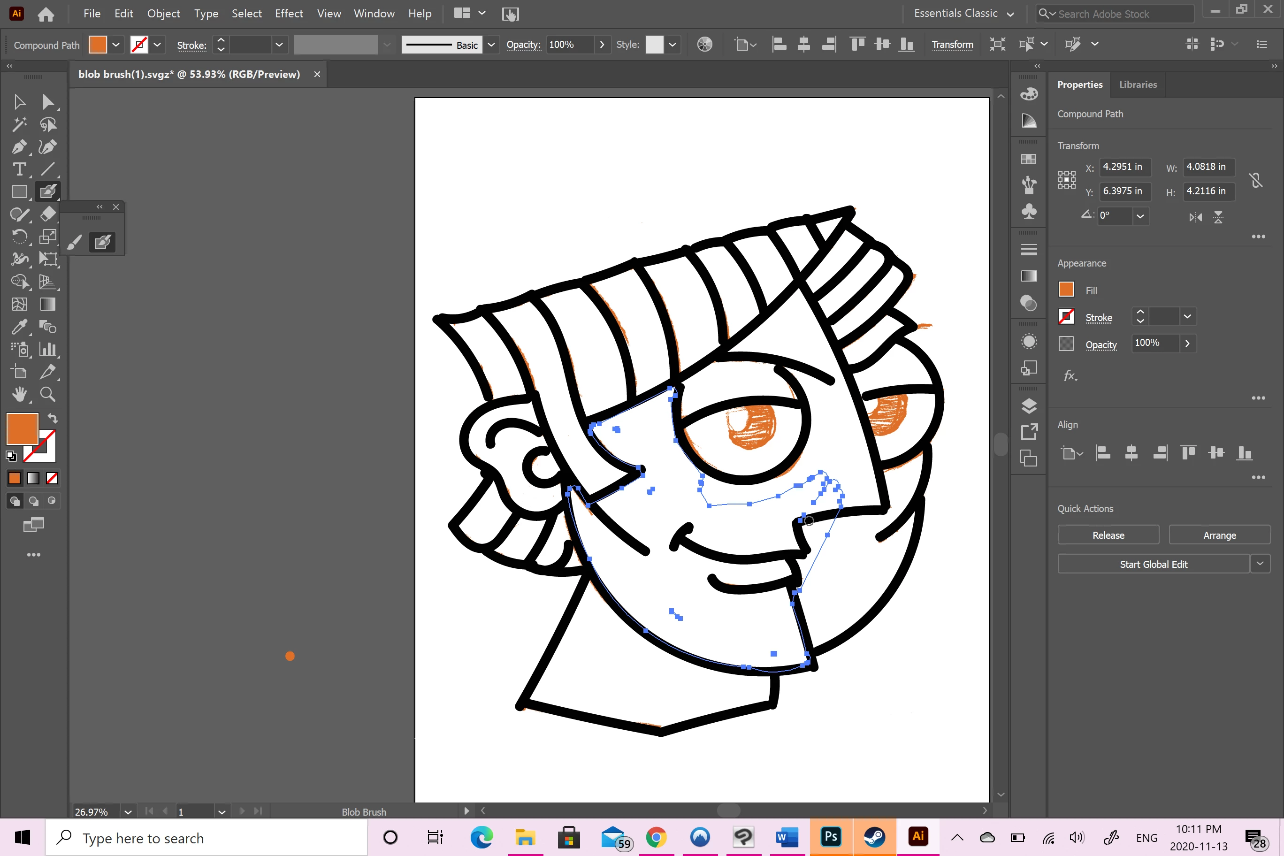Viewport: 1284px width, 856px height.
Task: Select the Pen tool
Action: click(x=19, y=147)
